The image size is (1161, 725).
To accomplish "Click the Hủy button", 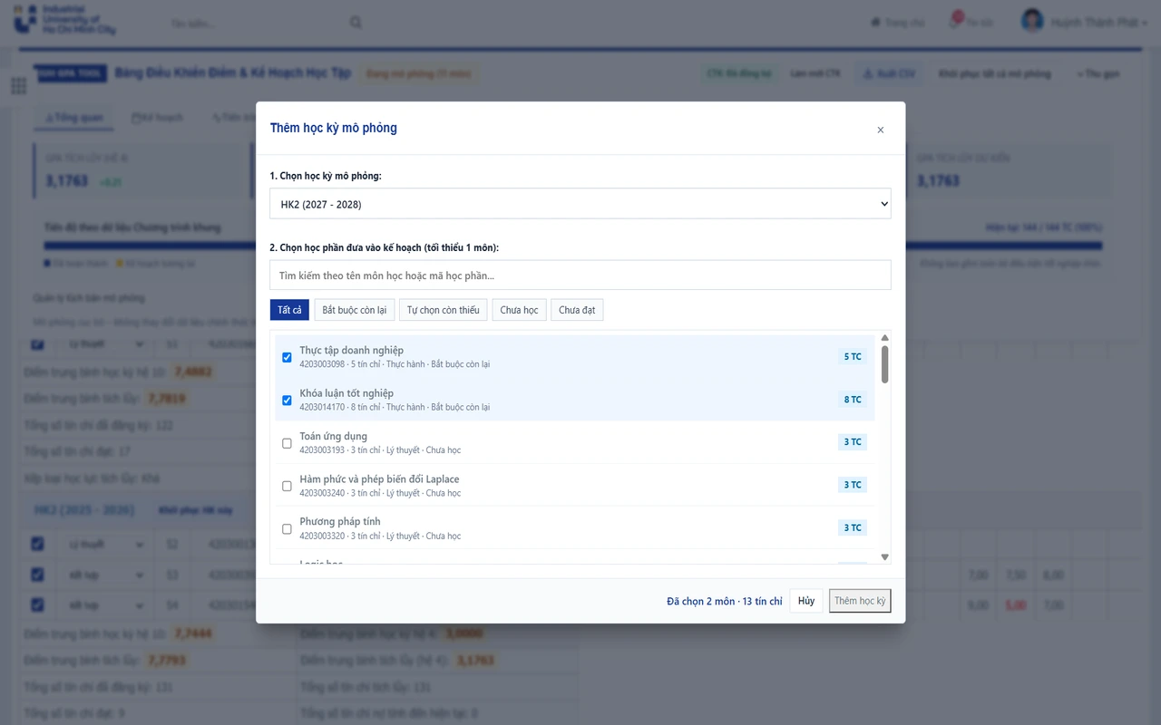I will (806, 601).
